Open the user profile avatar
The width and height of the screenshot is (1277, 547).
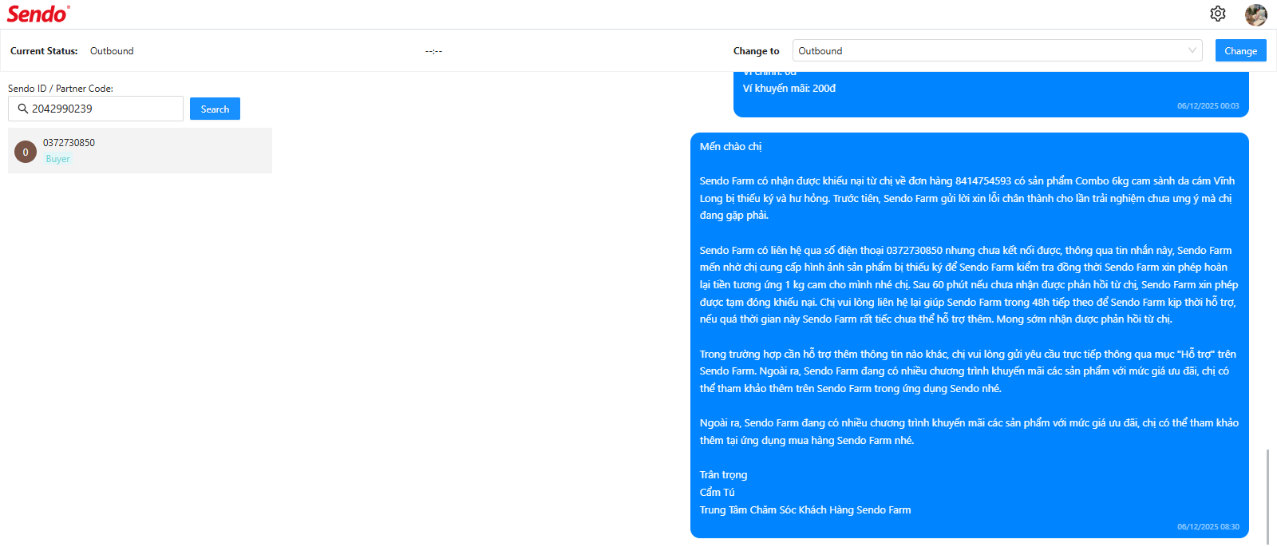pyautogui.click(x=1256, y=14)
